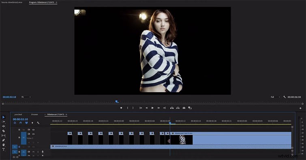Select the Selection tool arrow
This screenshot has width=306, height=160.
click(x=4, y=117)
